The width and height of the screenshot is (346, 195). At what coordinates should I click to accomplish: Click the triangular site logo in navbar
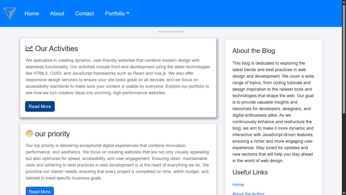tap(10, 14)
